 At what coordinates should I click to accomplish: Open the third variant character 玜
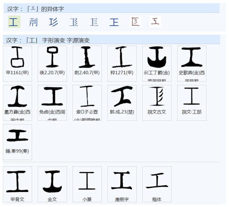[54, 22]
